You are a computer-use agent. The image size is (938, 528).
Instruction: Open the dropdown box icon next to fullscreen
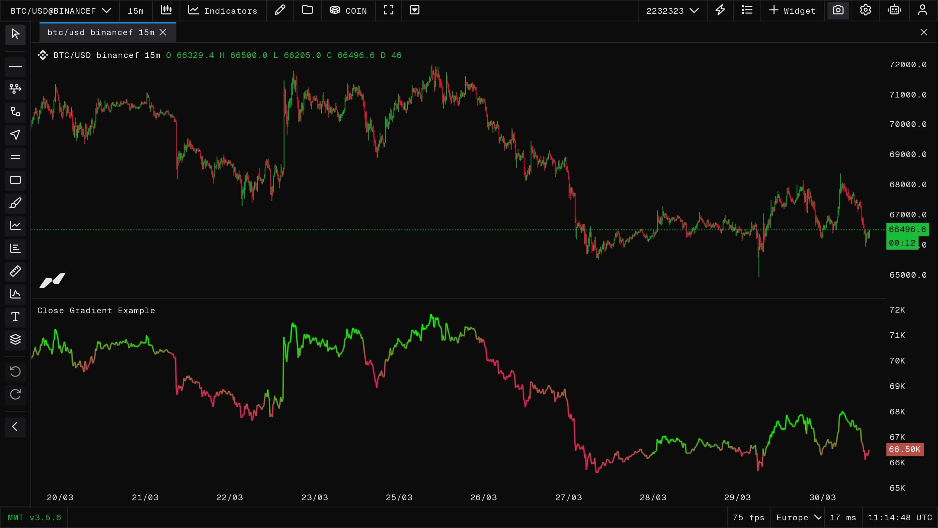point(415,11)
